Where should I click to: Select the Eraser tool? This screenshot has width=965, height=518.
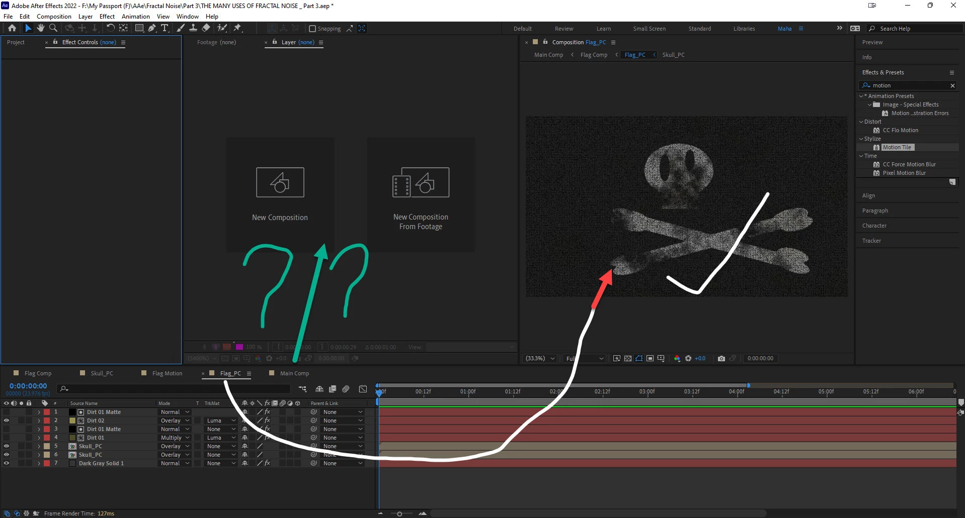[206, 28]
